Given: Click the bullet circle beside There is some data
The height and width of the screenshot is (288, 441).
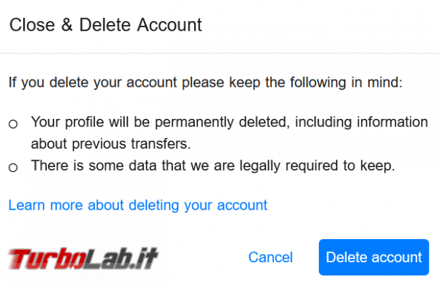Looking at the screenshot, I should click(x=13, y=168).
